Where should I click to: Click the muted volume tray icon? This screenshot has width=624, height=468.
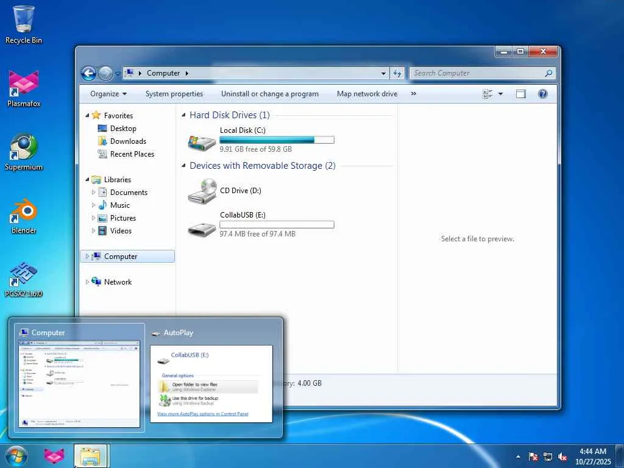[x=562, y=456]
